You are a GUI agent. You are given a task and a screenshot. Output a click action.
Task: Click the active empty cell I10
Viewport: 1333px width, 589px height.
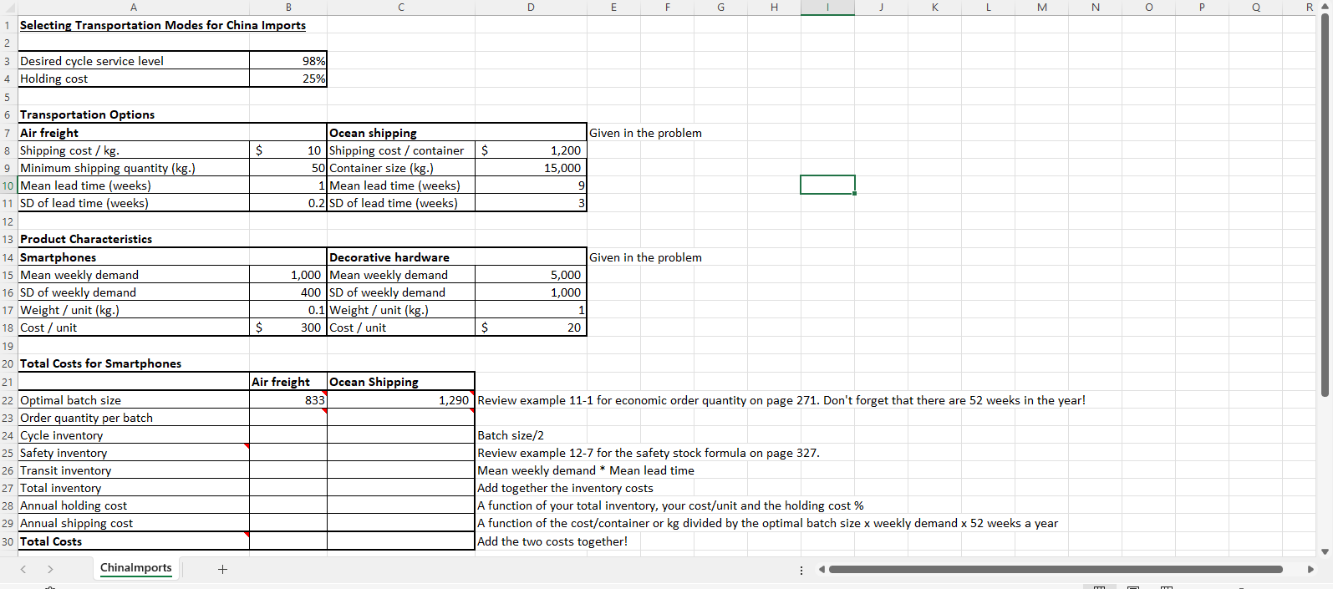coord(827,185)
